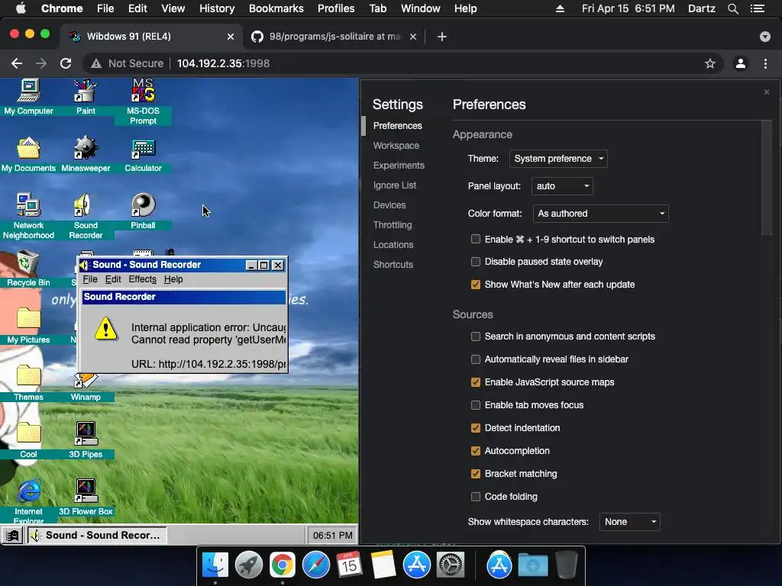Click the Start button on the Windows taskbar

click(x=12, y=536)
